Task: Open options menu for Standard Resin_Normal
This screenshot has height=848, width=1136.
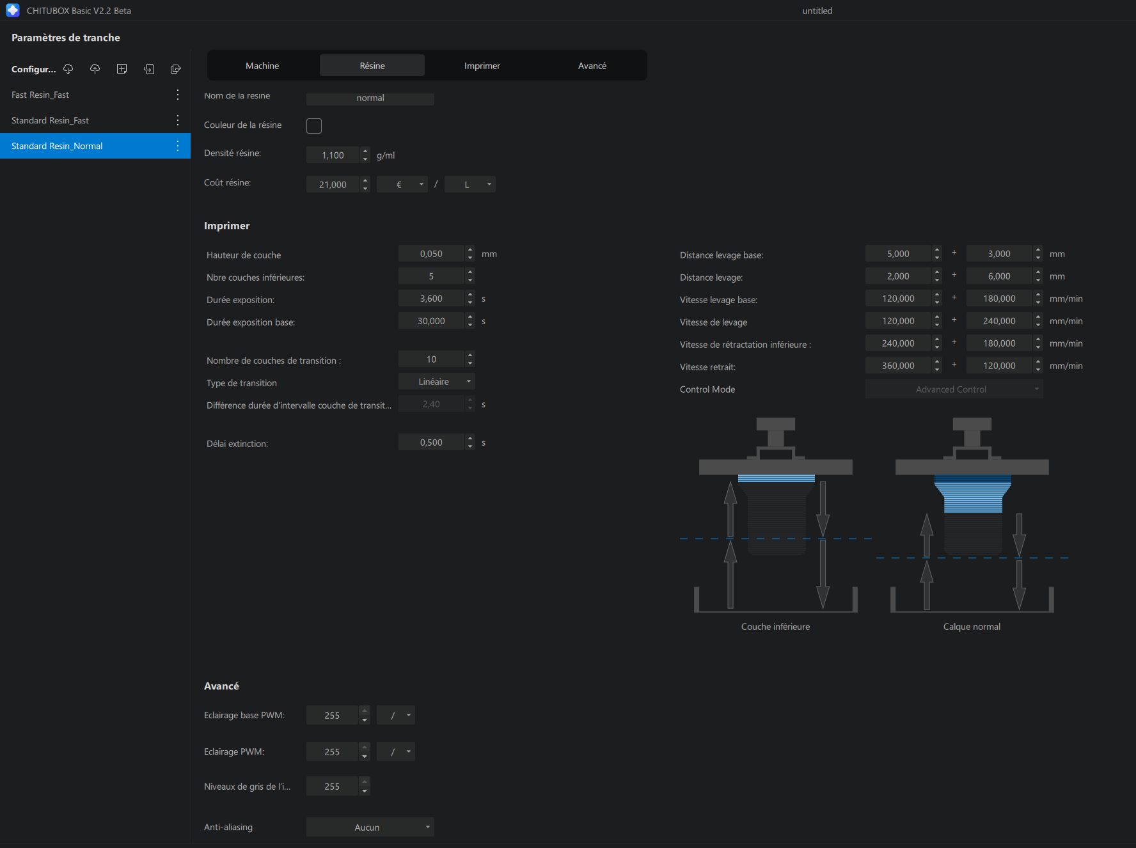Action: [x=178, y=146]
